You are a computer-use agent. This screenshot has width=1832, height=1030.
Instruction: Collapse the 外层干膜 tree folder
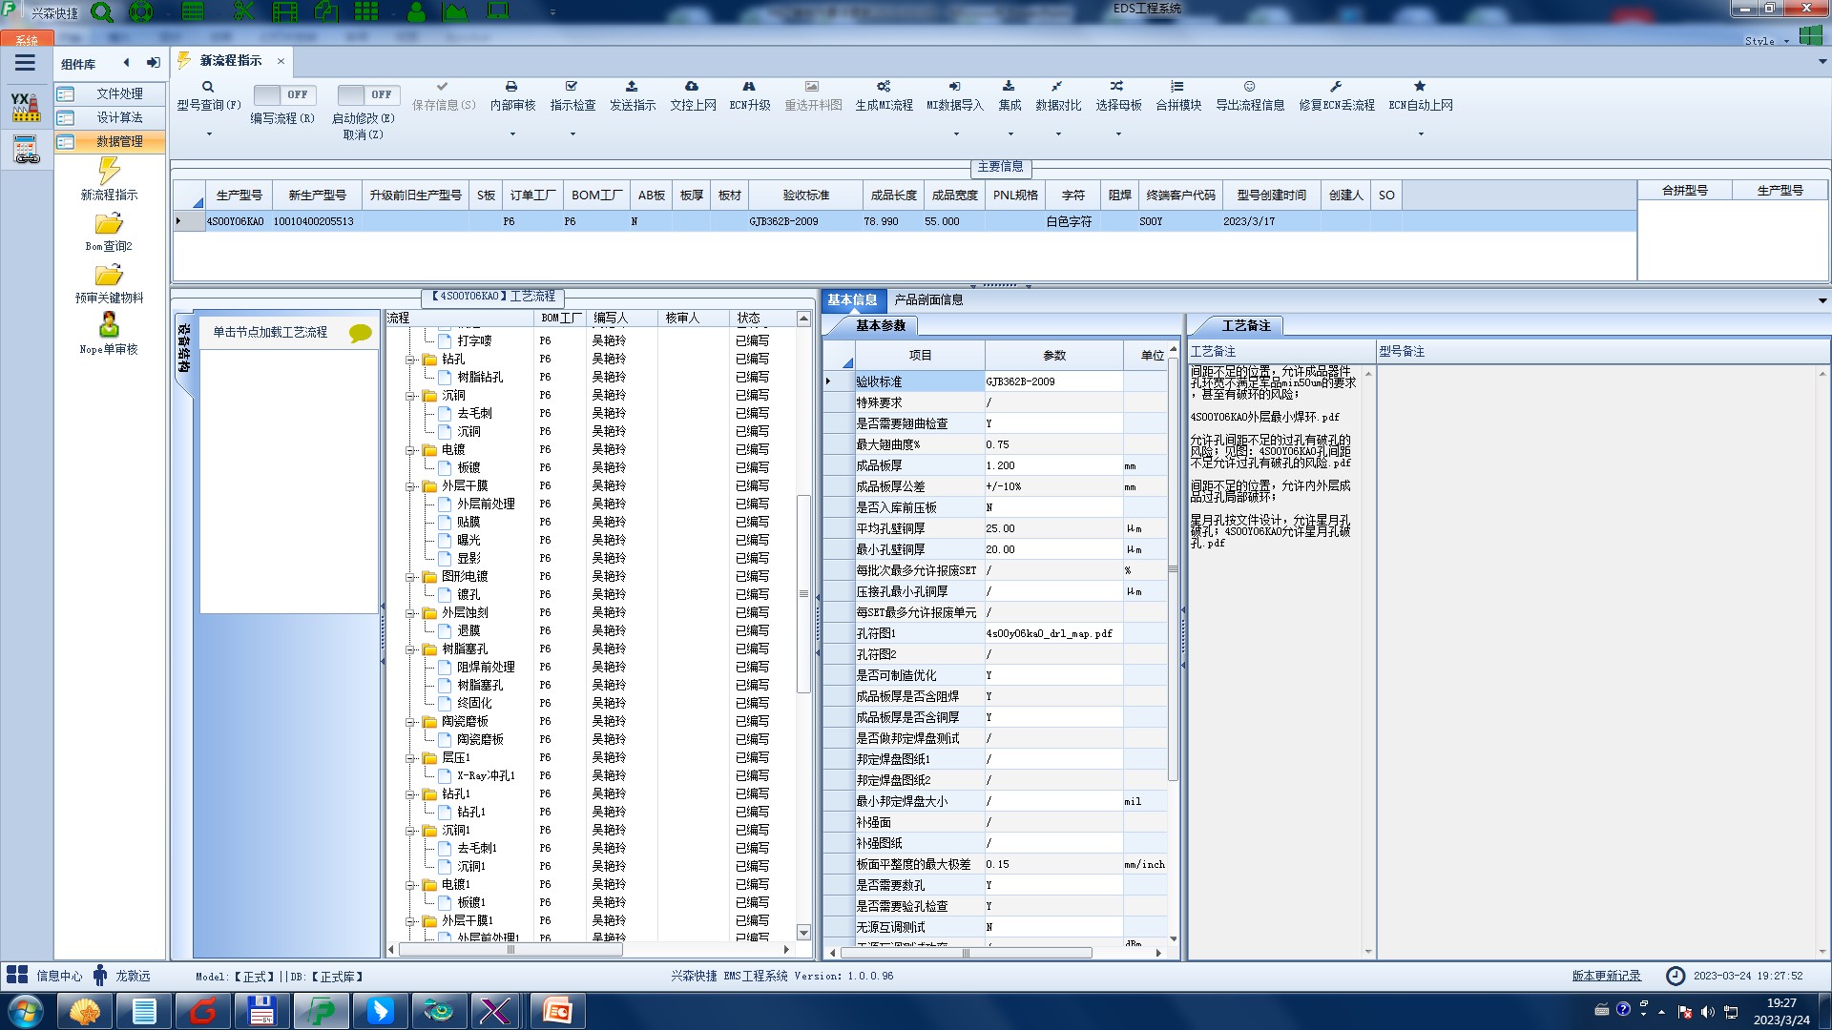410,486
